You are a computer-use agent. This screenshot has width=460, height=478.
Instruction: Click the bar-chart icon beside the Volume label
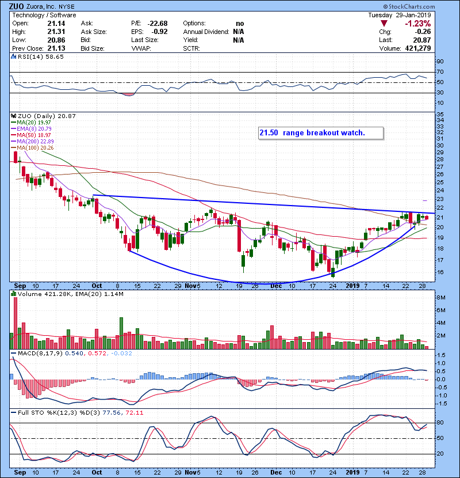(13, 294)
